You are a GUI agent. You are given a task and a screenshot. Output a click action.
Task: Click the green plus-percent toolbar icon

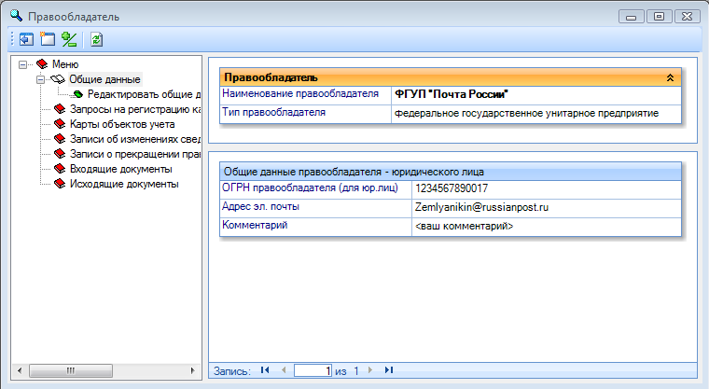click(x=69, y=40)
